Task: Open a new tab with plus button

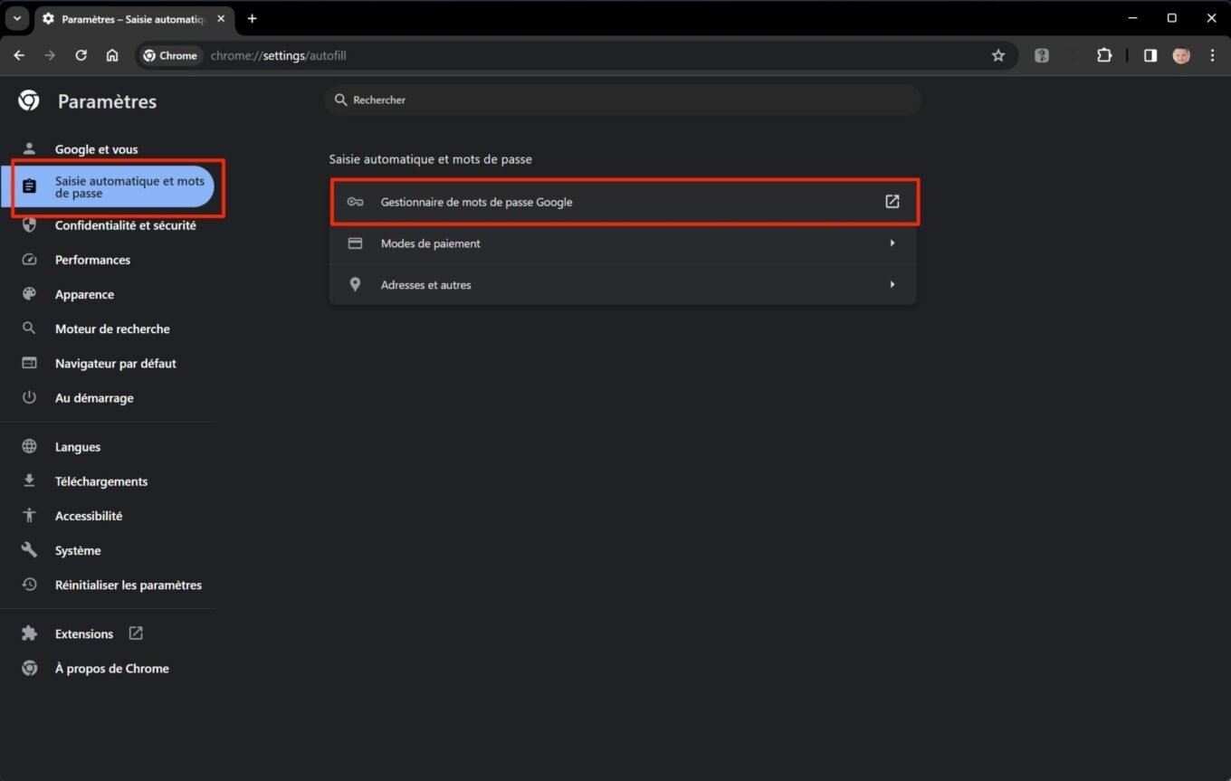Action: [252, 18]
